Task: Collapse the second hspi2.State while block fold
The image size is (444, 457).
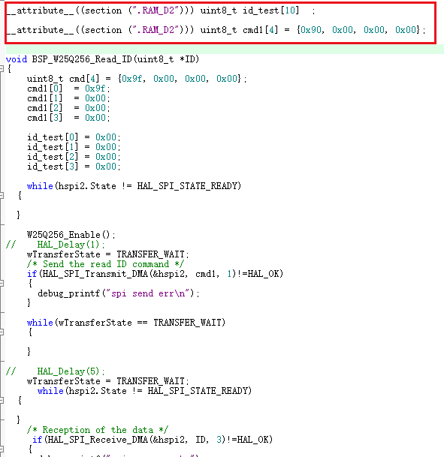Action: (x=2, y=400)
